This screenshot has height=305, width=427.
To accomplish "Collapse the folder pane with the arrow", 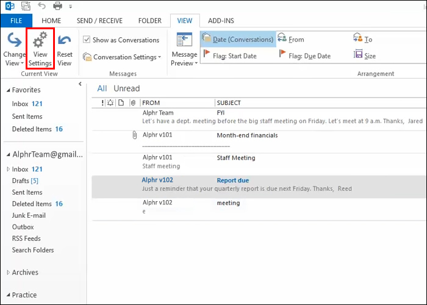I will pos(81,84).
